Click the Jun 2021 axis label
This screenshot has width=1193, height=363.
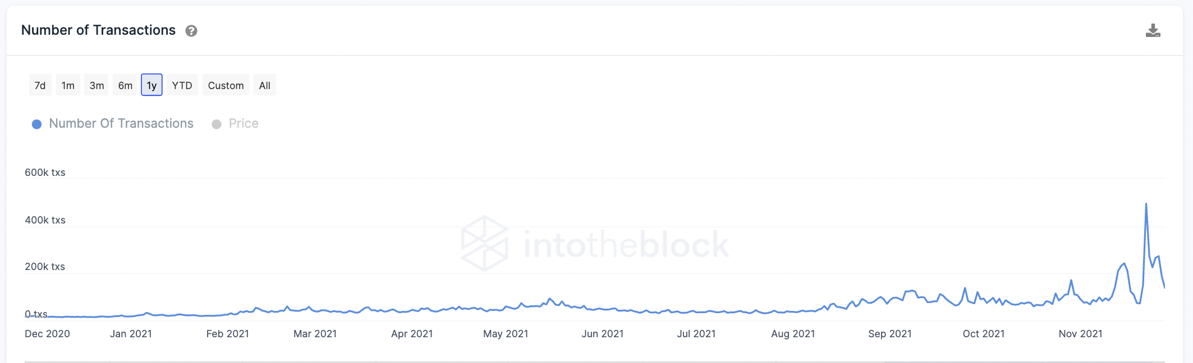coord(602,334)
